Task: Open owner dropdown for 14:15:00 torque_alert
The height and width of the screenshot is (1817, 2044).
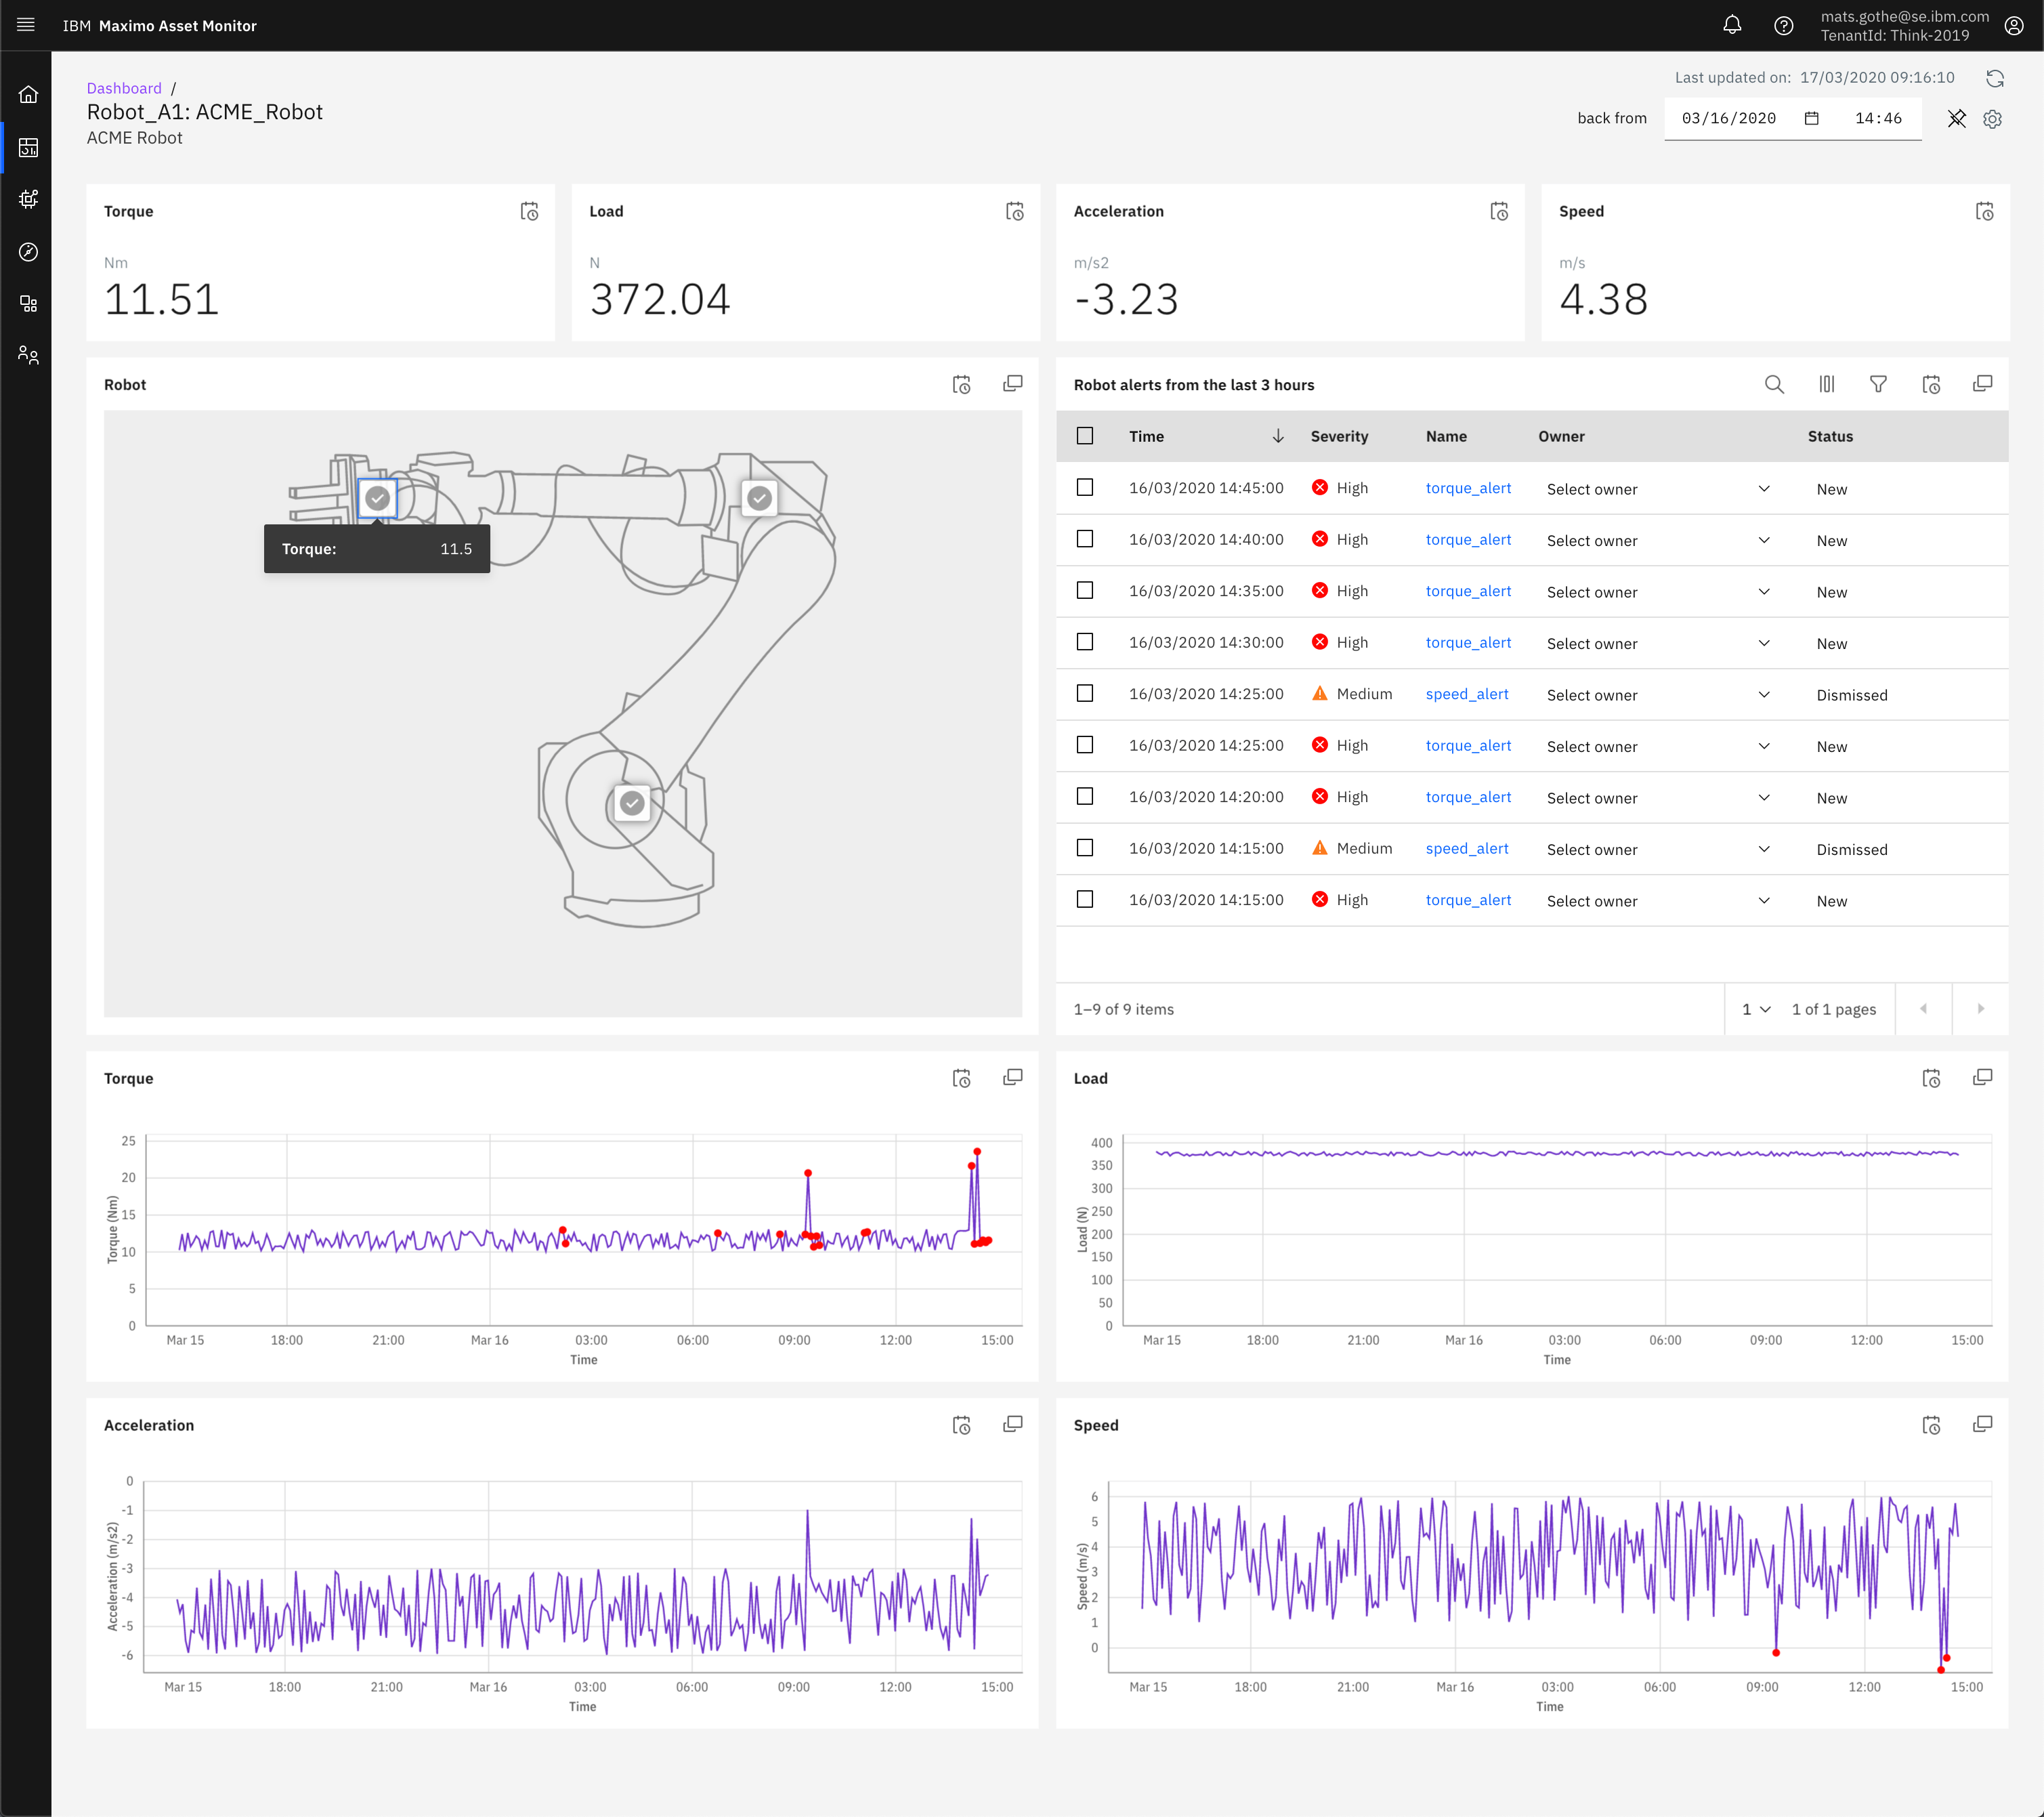Action: tap(1657, 900)
